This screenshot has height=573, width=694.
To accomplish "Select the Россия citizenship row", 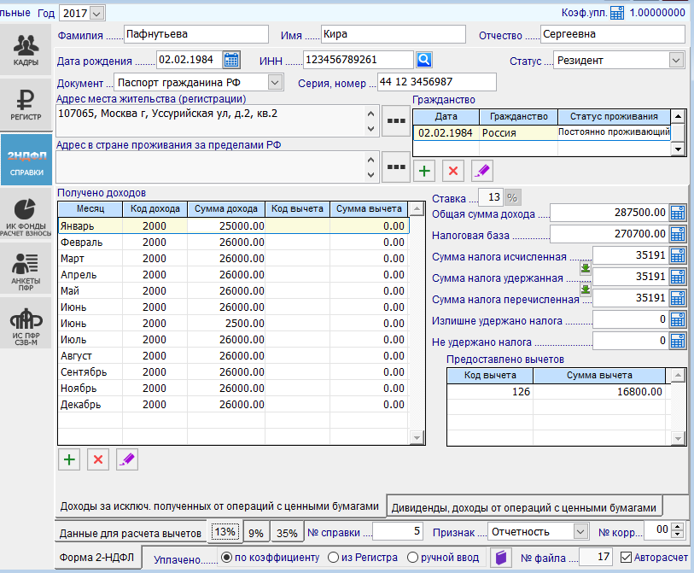I will pos(542,133).
